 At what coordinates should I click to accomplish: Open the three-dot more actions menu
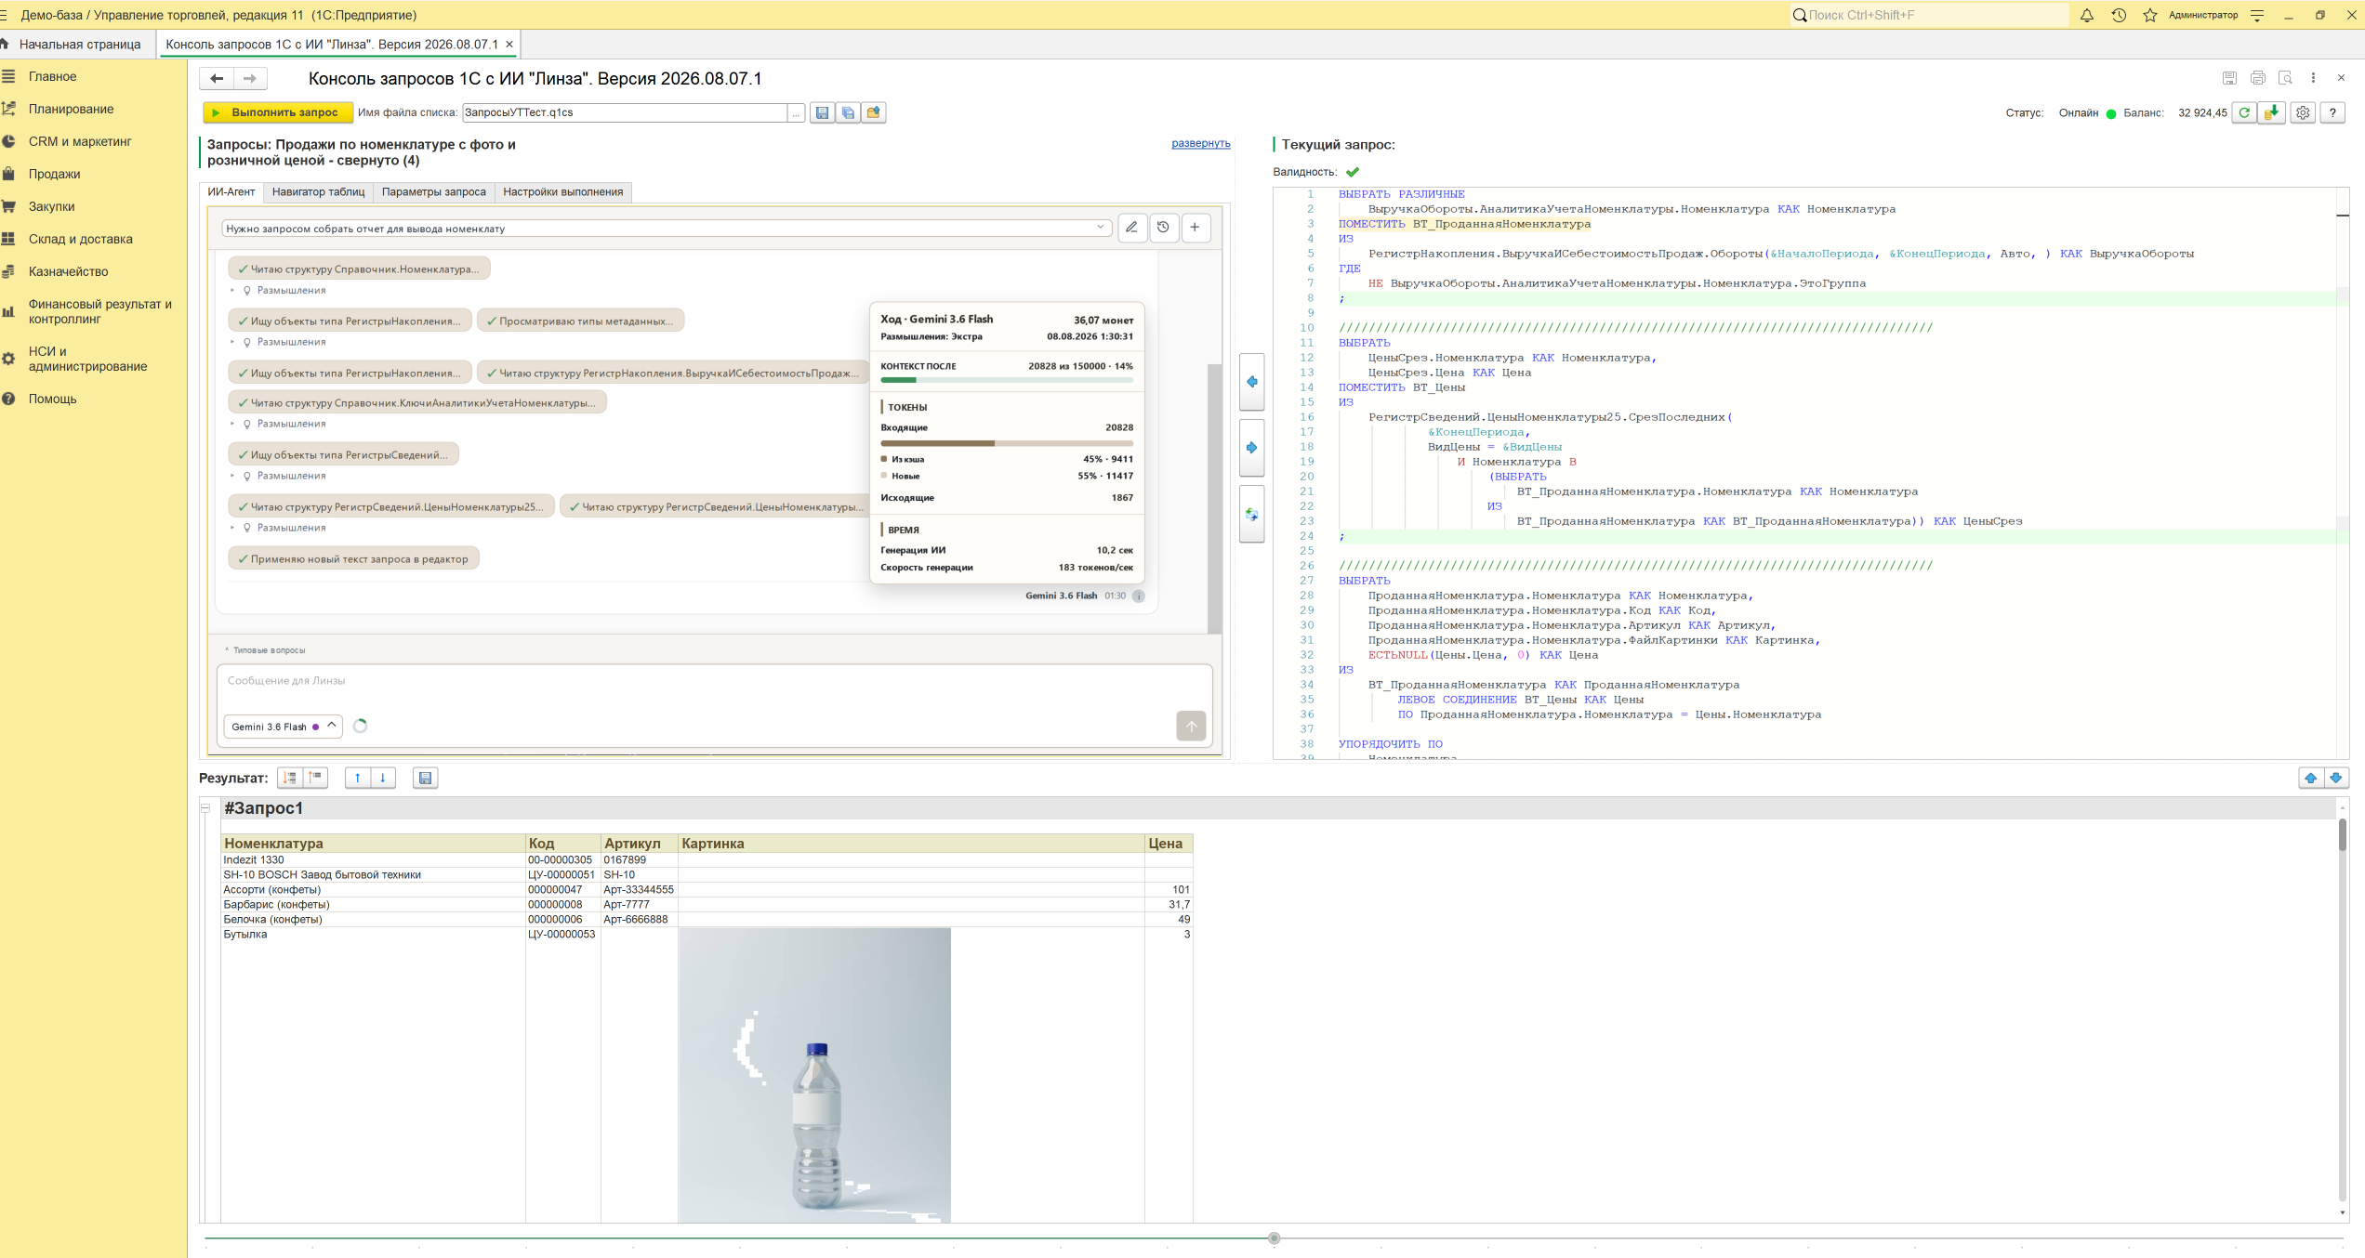pyautogui.click(x=2313, y=78)
